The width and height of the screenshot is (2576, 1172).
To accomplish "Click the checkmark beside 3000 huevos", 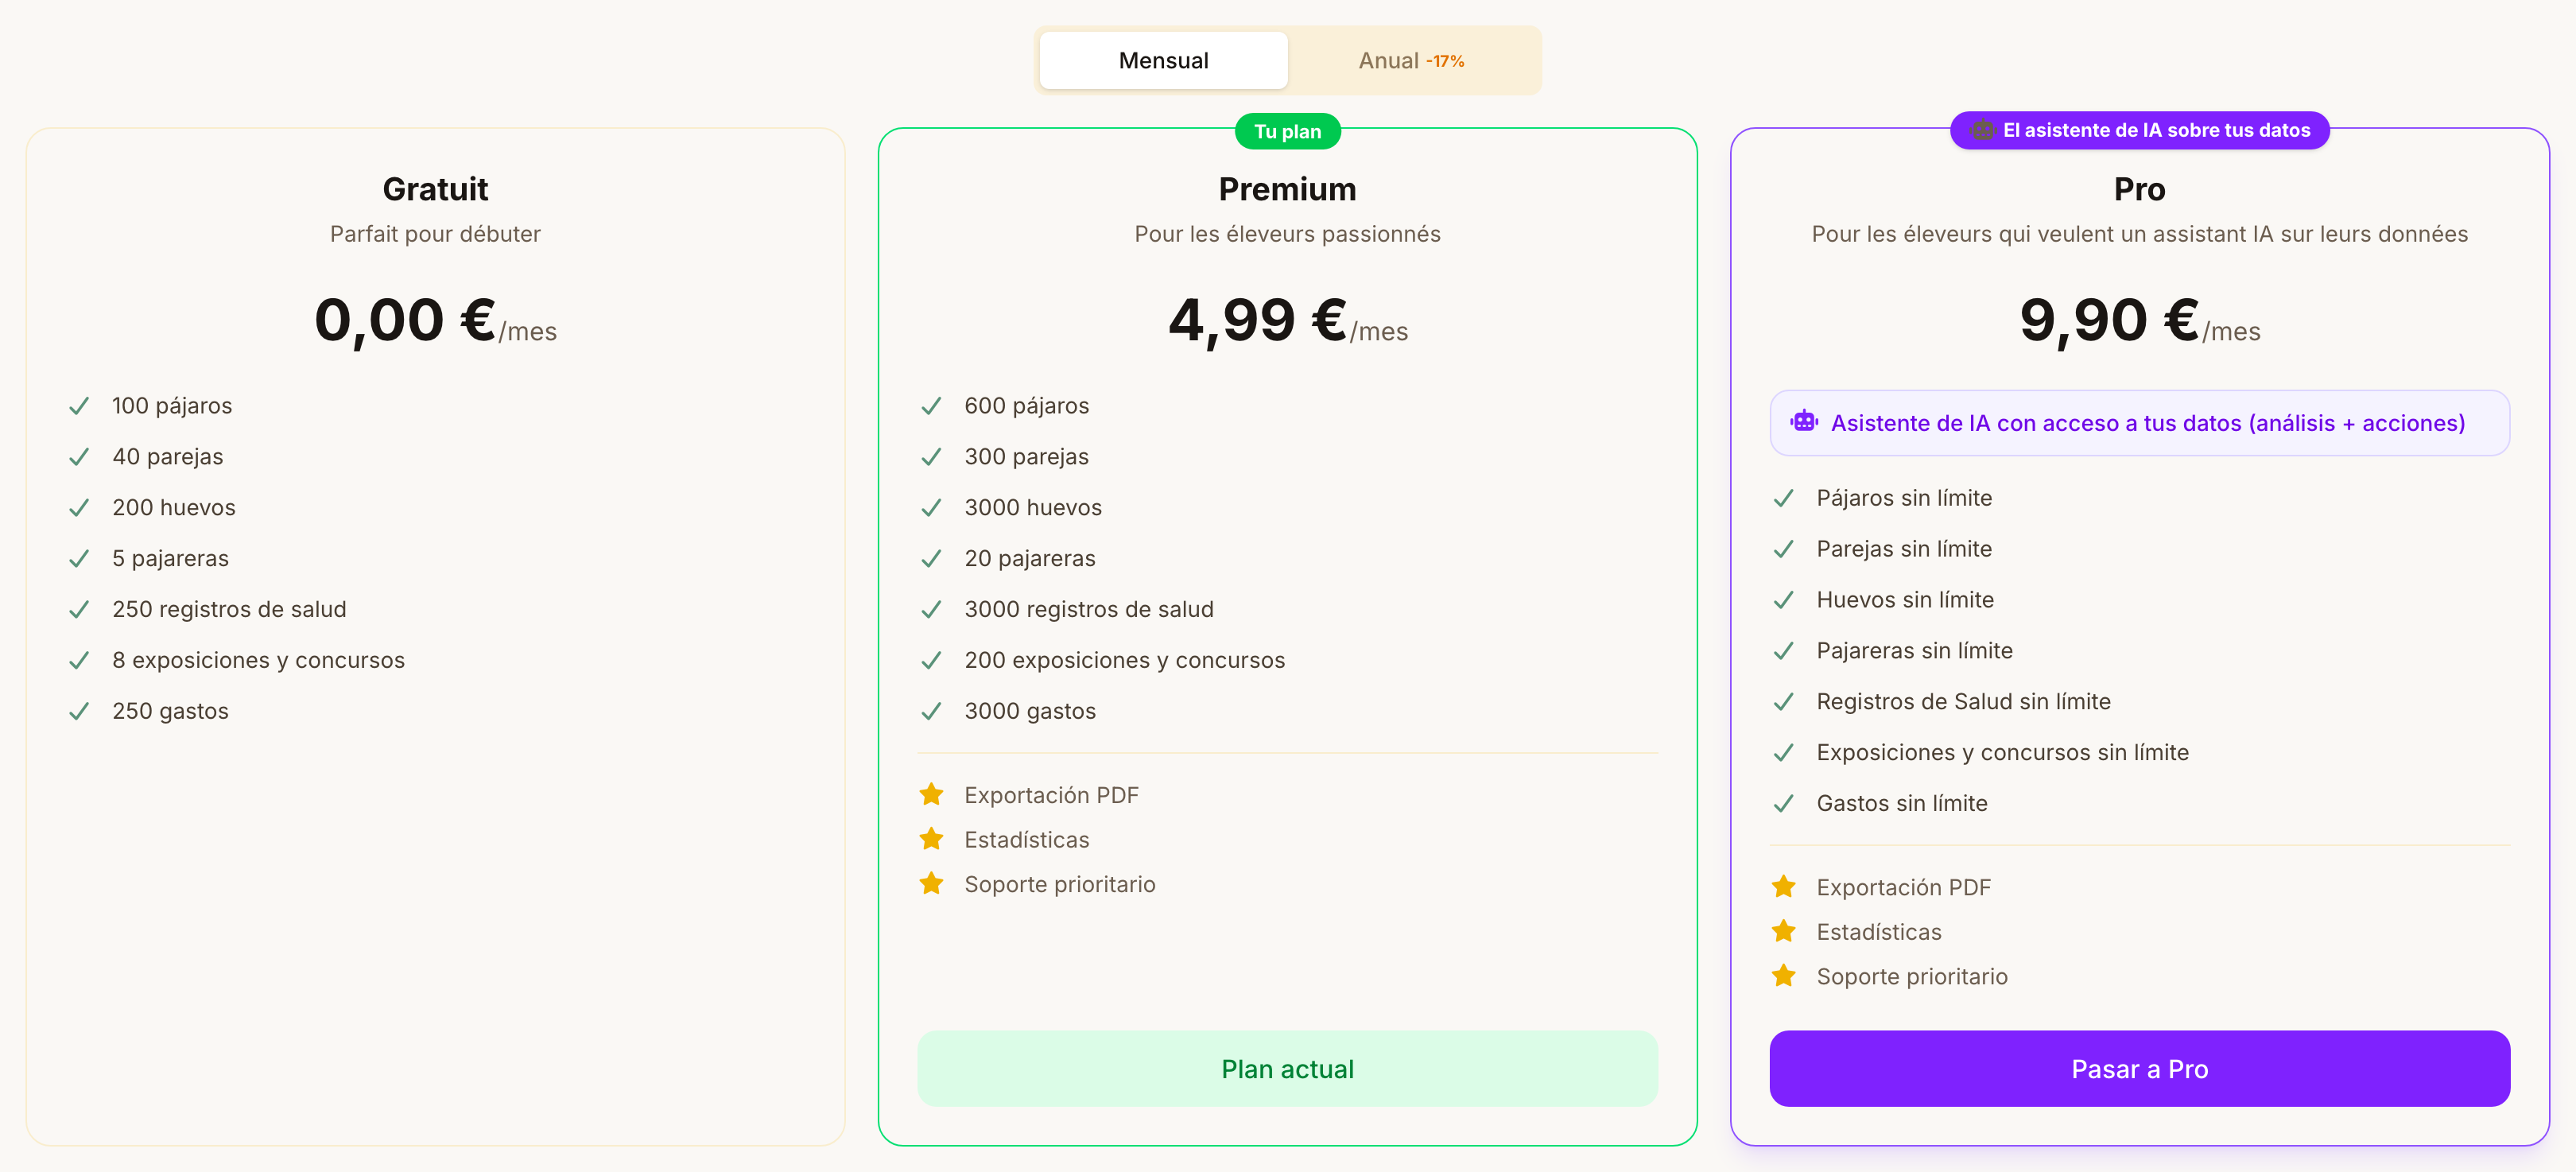I will point(931,508).
